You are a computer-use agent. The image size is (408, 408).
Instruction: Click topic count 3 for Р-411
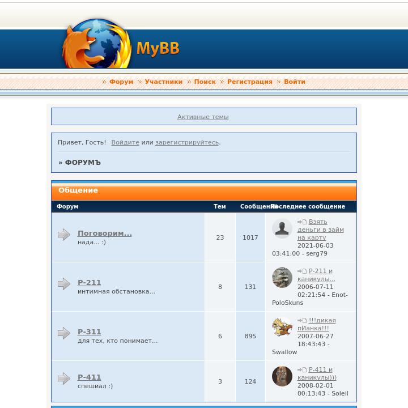pyautogui.click(x=220, y=381)
